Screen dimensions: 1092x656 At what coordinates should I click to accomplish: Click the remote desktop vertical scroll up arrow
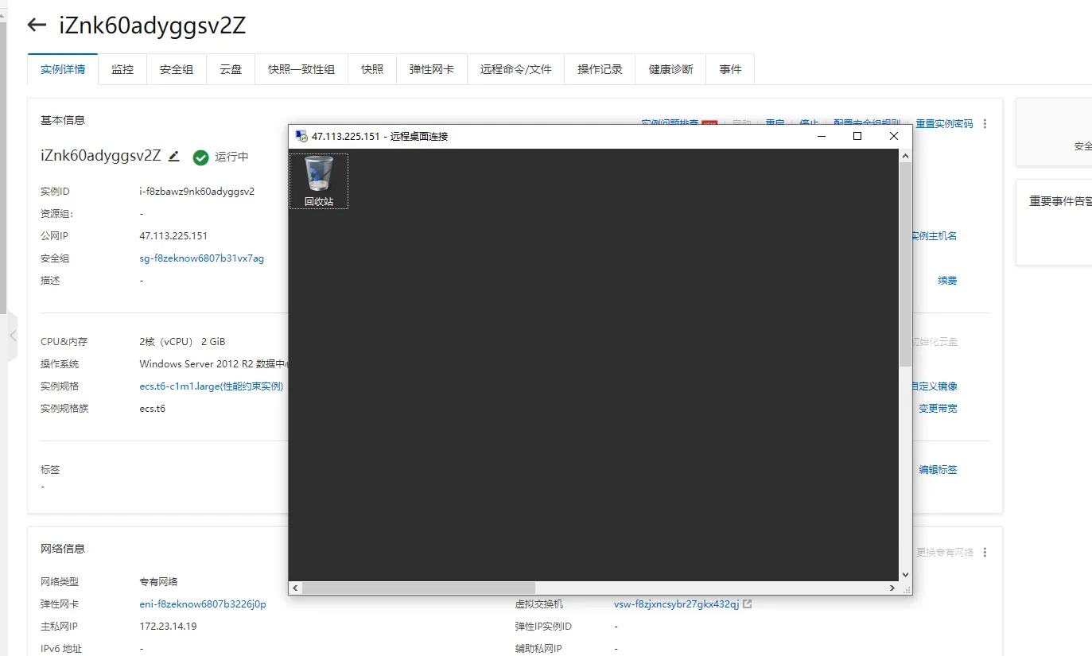pos(905,156)
